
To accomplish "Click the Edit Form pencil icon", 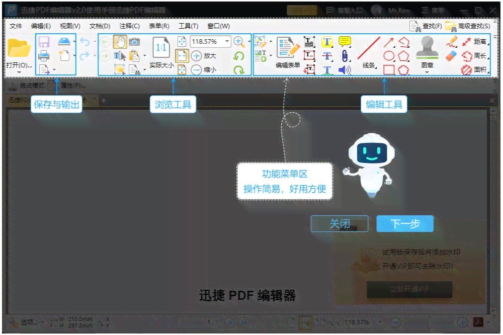I will tap(288, 48).
